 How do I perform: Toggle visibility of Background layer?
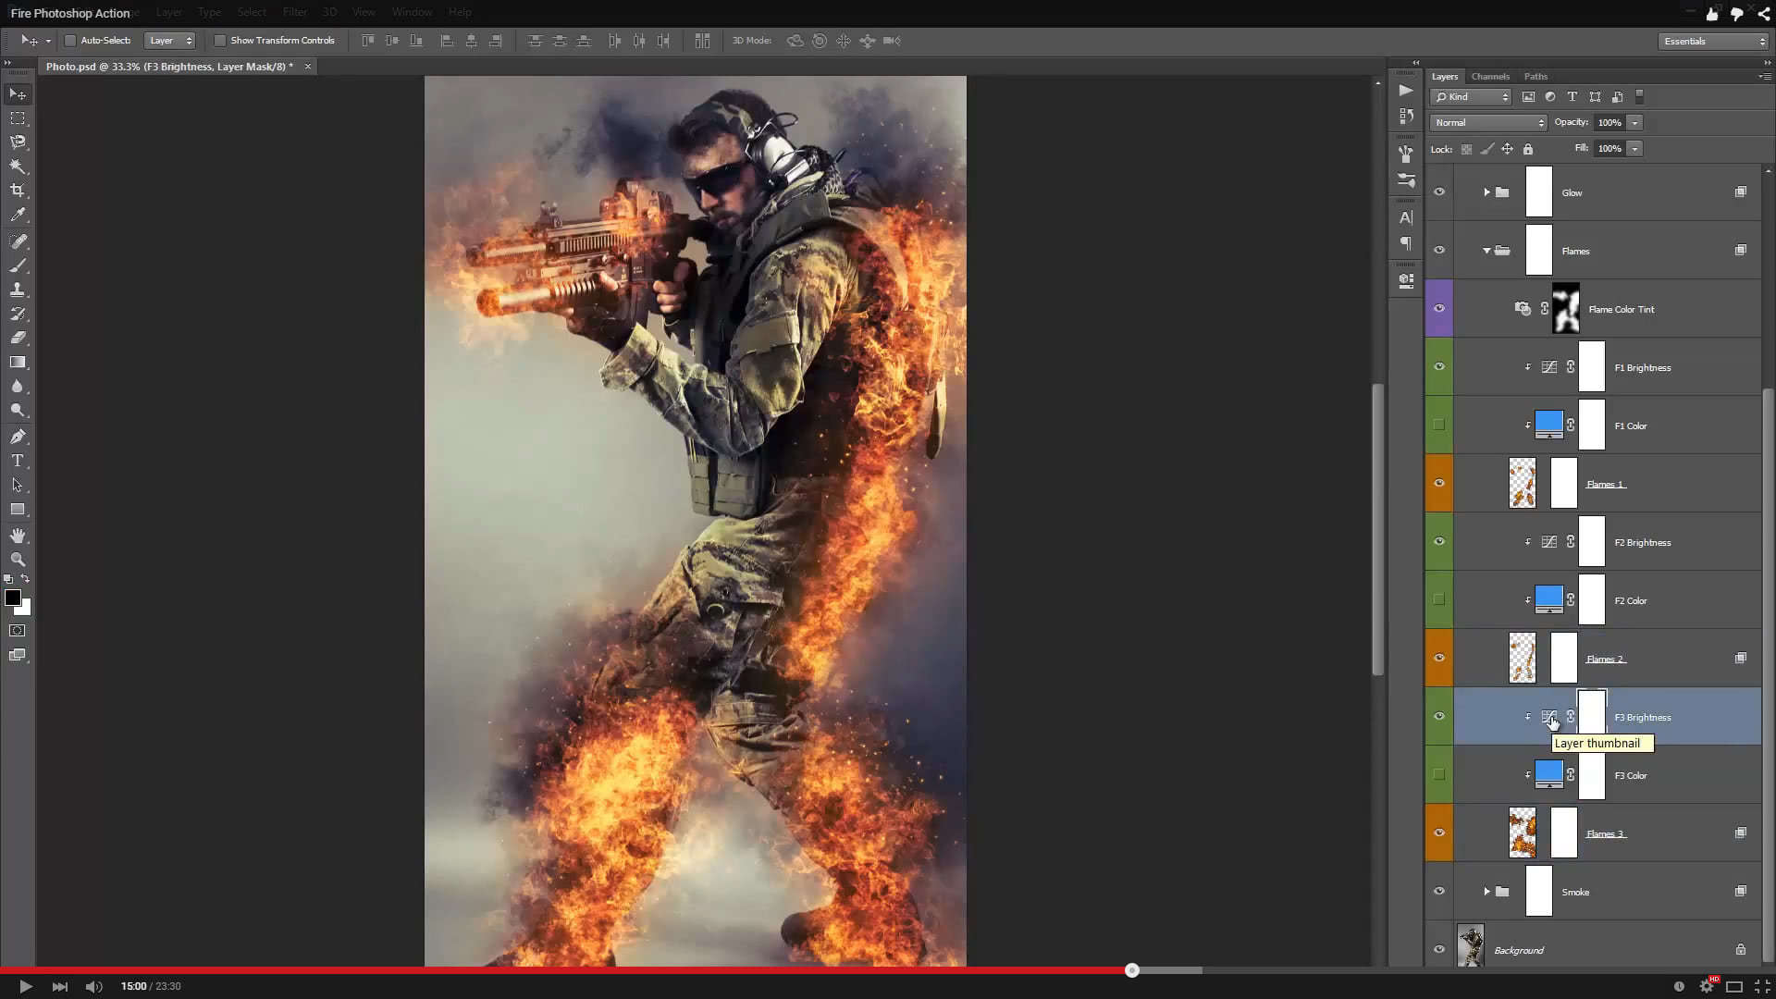1439,949
